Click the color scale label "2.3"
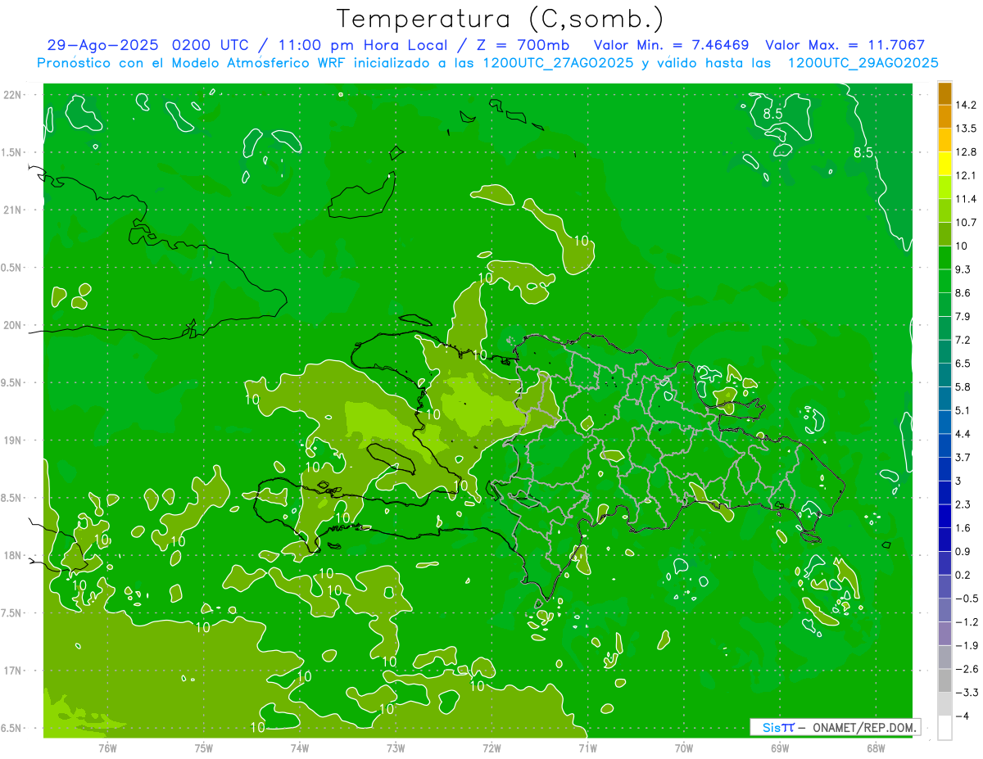 [x=963, y=504]
